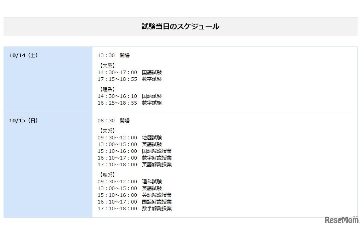The height and width of the screenshot is (228, 364).
Task: Click the 13：30 開場 entry
Action: coord(114,55)
